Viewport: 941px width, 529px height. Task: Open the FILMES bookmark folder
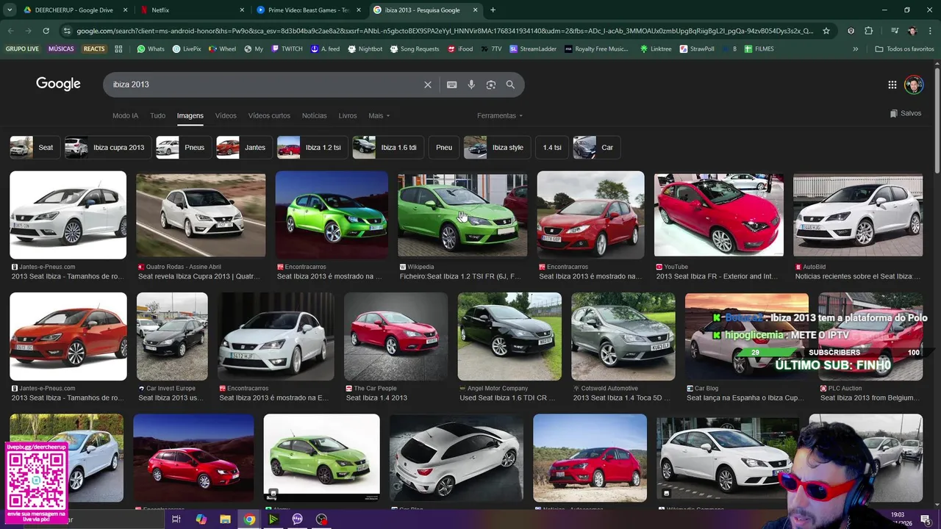(759, 48)
